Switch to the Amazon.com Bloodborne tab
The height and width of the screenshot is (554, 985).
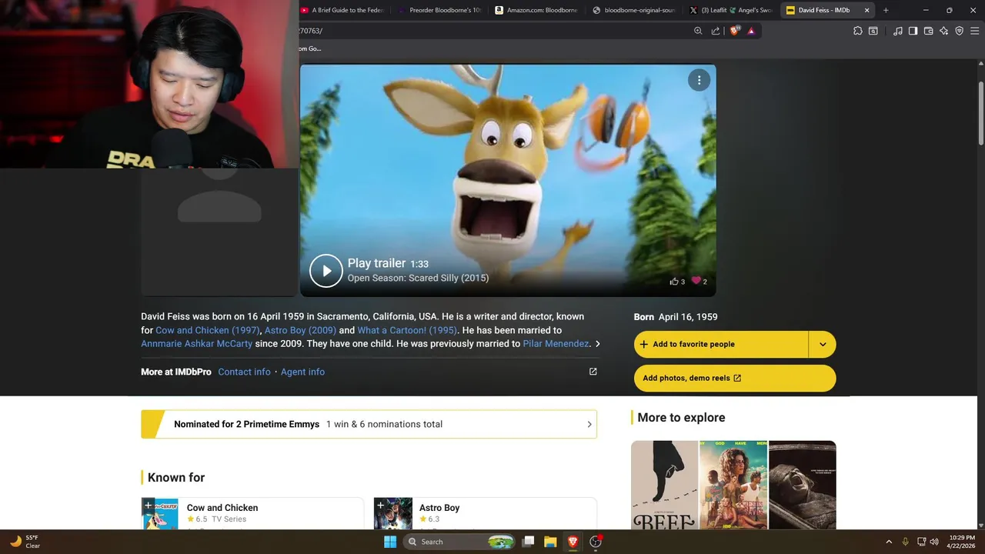click(536, 10)
